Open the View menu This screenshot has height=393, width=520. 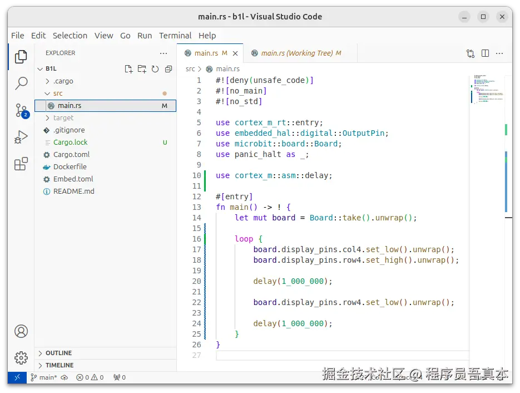click(x=104, y=36)
